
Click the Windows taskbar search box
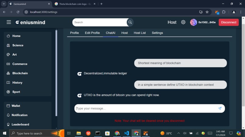tap(36, 133)
